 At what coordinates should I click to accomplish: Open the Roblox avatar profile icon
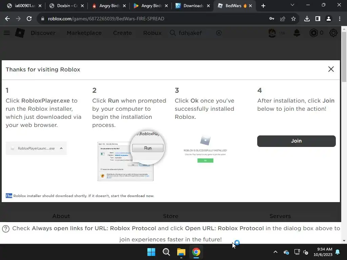coord(272,33)
